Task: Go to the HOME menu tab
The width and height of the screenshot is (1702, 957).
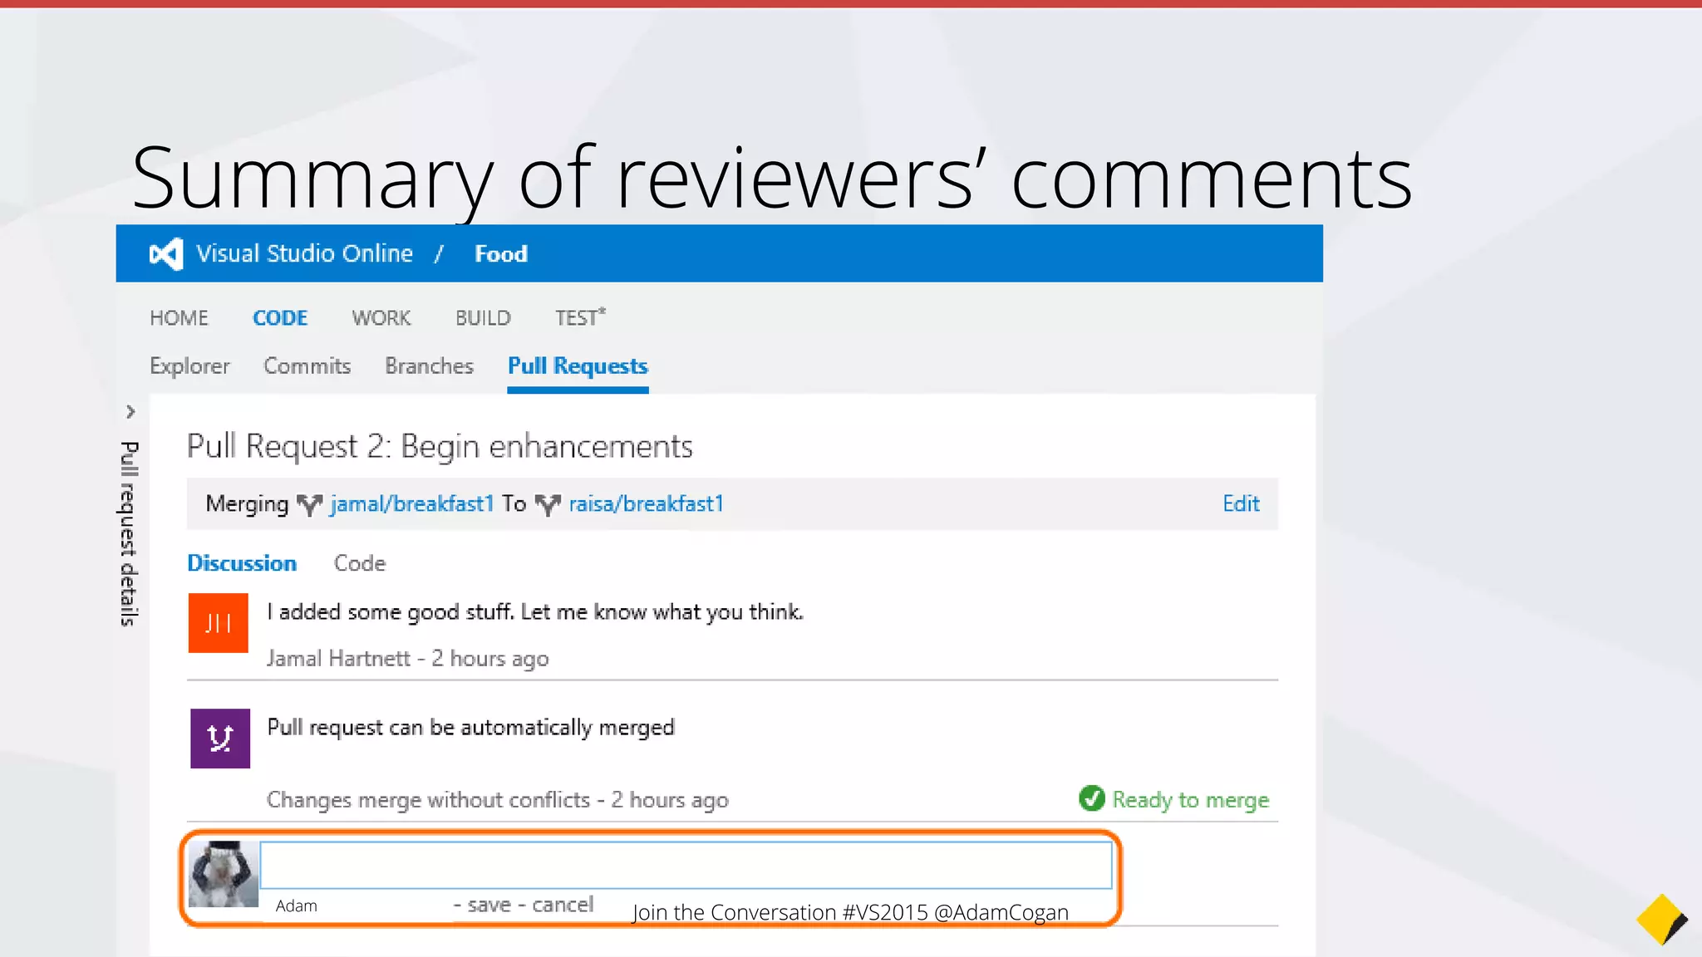Action: click(x=179, y=318)
